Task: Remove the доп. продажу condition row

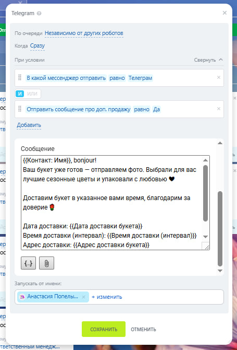Action: click(219, 109)
